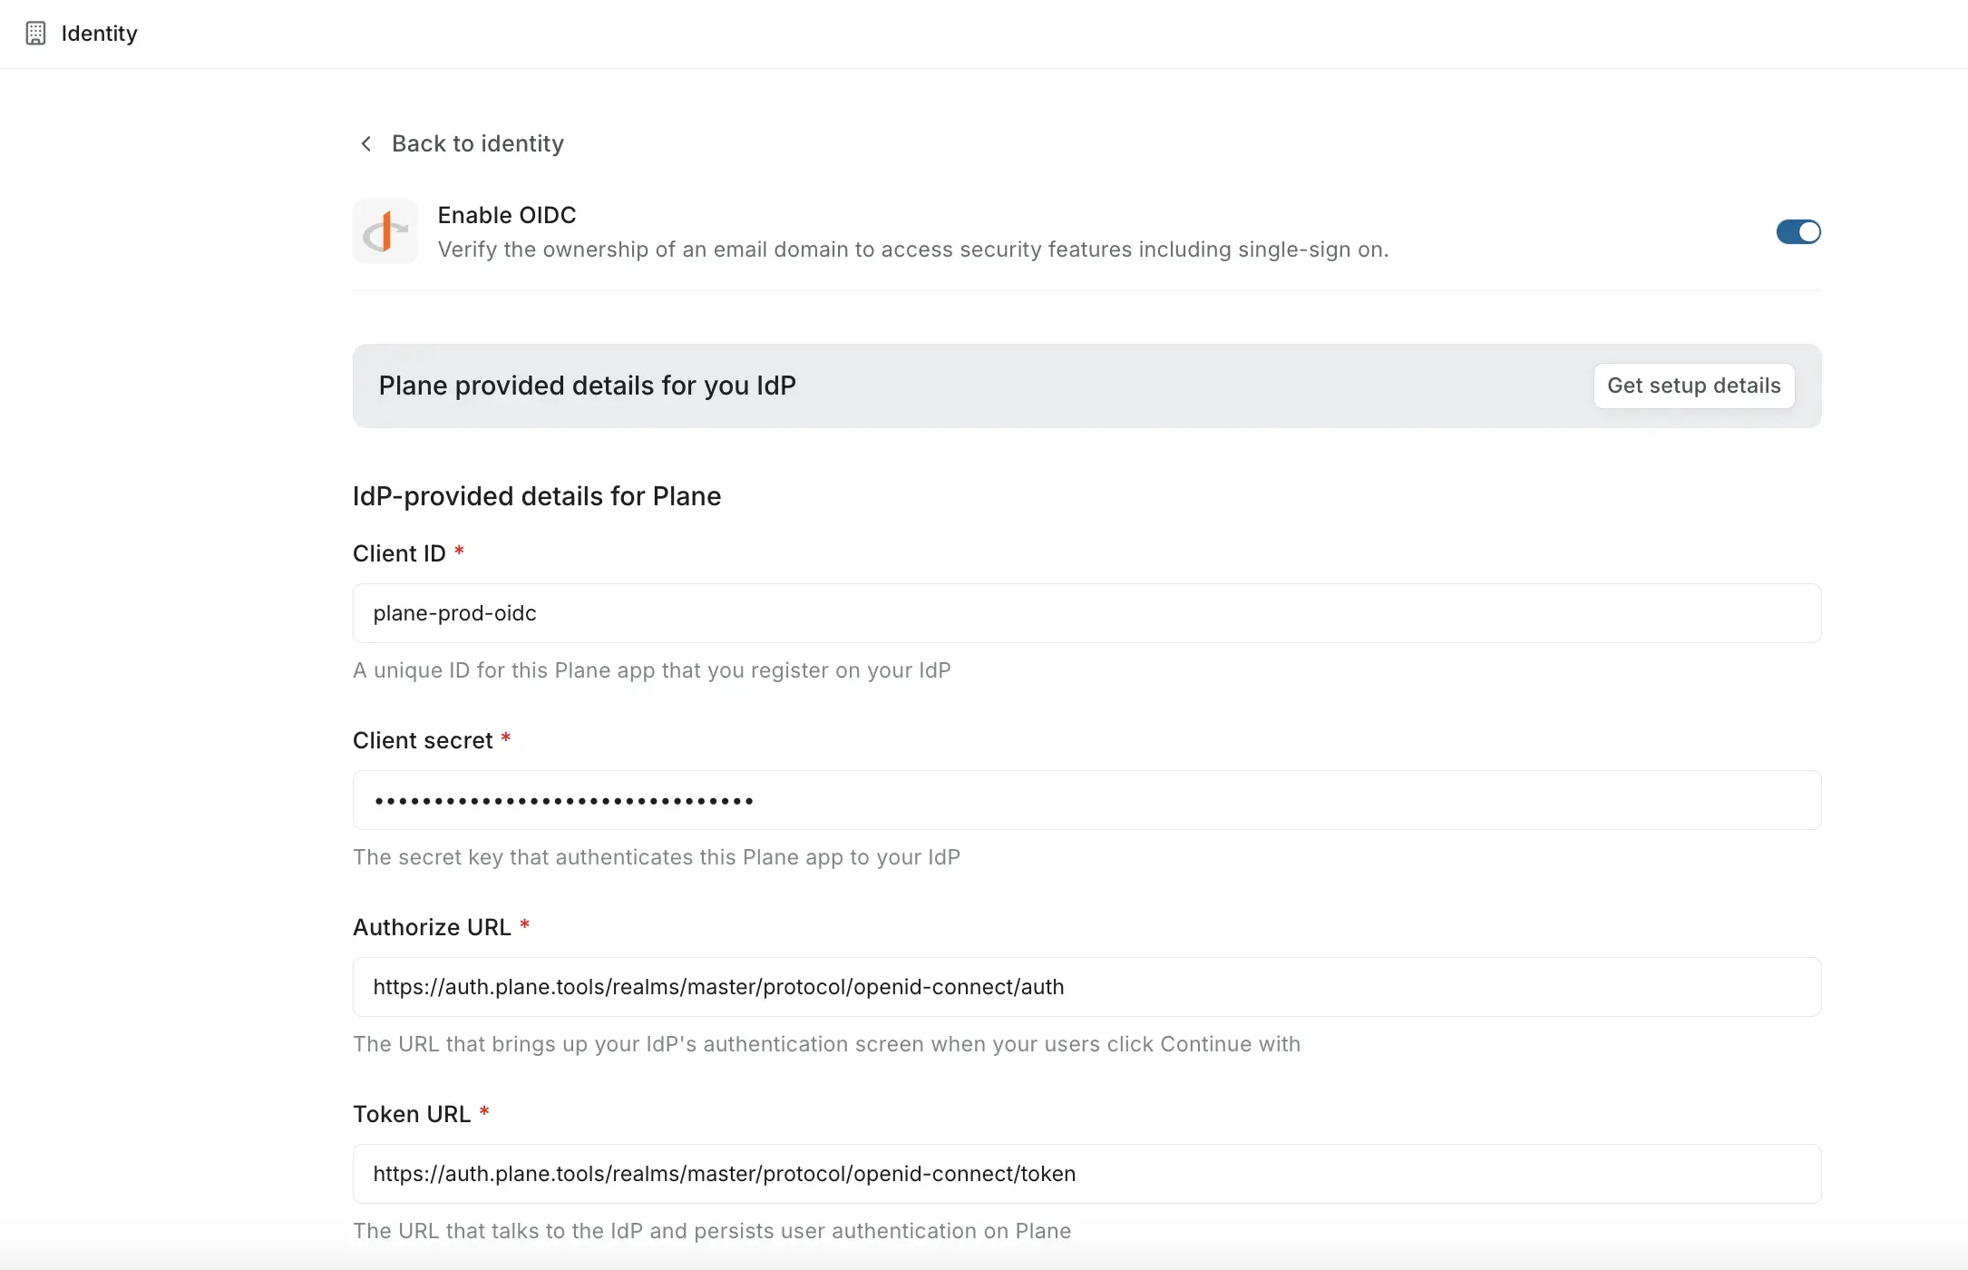Click the back chevron arrow before Back to identity

[365, 143]
